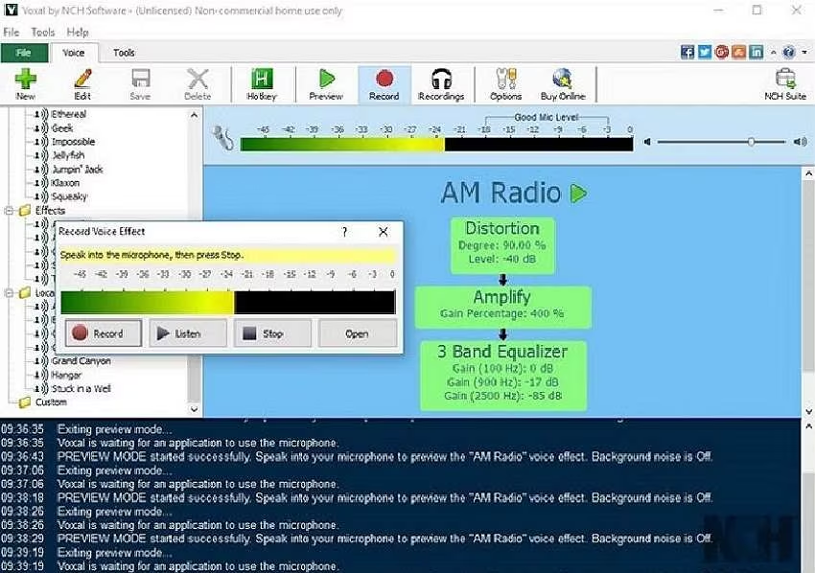Click the Listen button in dialog
Viewport: 815px width, 573px height.
(188, 333)
